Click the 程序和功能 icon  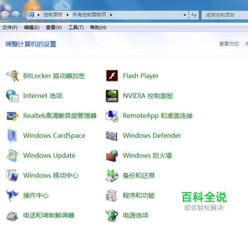click(112, 196)
